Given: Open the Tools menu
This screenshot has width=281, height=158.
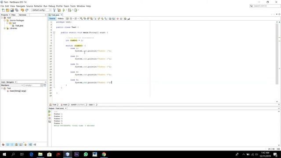Looking at the screenshot, I should click(73, 6).
